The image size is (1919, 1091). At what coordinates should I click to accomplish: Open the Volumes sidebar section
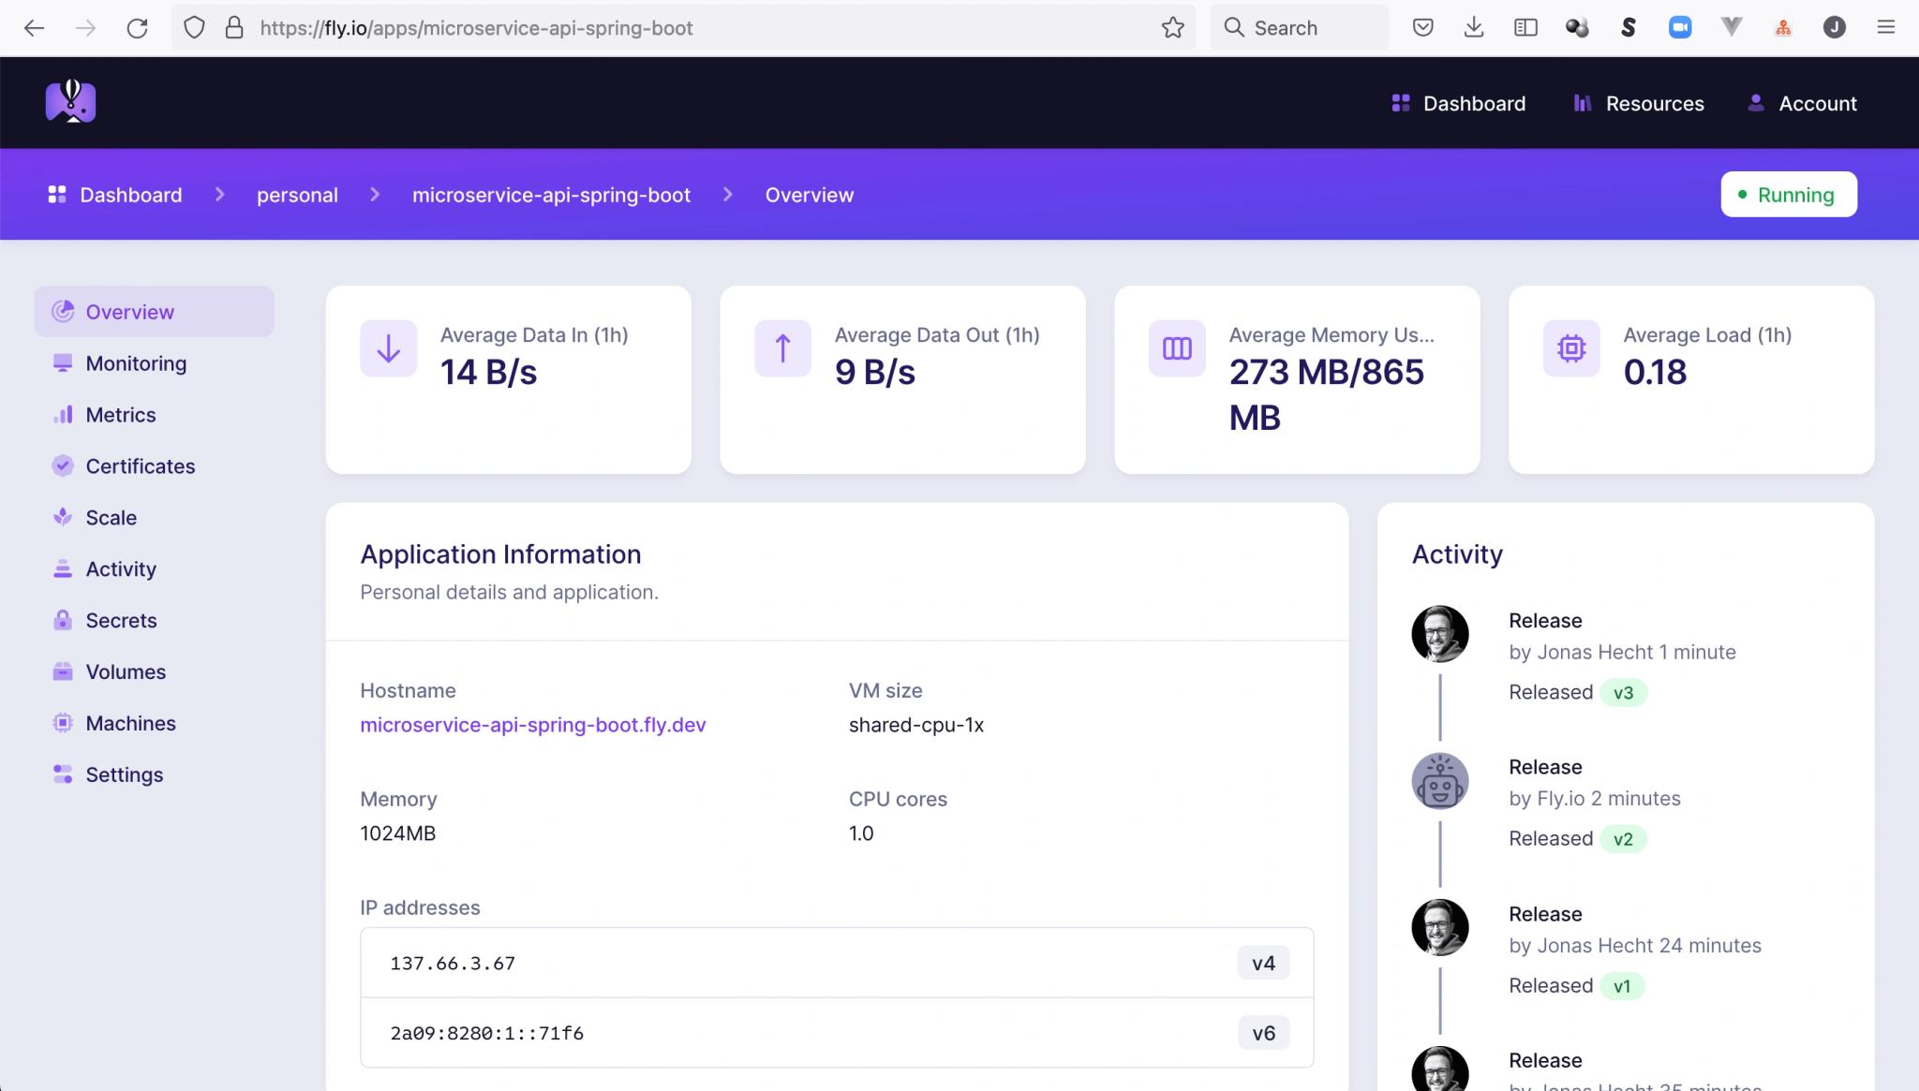pyautogui.click(x=126, y=671)
